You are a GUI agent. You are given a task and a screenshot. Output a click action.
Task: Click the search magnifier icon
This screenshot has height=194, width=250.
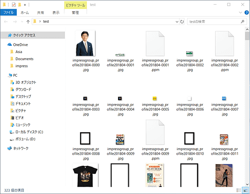point(243,21)
